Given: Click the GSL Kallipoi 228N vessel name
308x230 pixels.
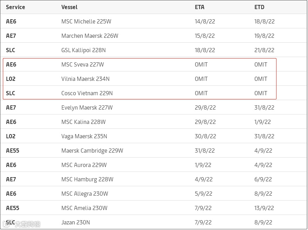Looking at the screenshot, I should coord(83,50).
